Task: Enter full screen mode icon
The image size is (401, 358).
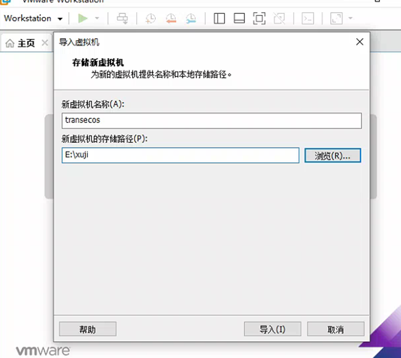Action: click(x=259, y=19)
